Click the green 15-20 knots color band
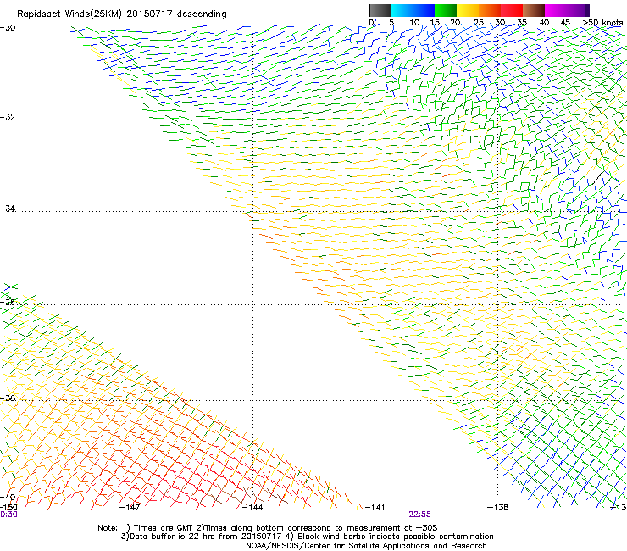 [446, 10]
